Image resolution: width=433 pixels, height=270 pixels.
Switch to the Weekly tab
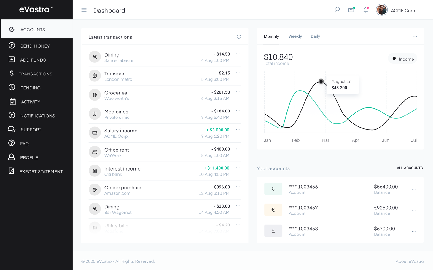(x=295, y=36)
